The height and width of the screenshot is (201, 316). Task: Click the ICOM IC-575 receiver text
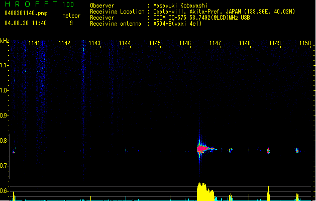pos(201,18)
